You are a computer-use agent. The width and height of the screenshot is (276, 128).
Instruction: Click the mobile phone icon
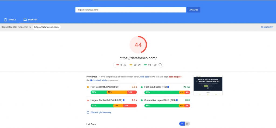[x=5, y=20]
